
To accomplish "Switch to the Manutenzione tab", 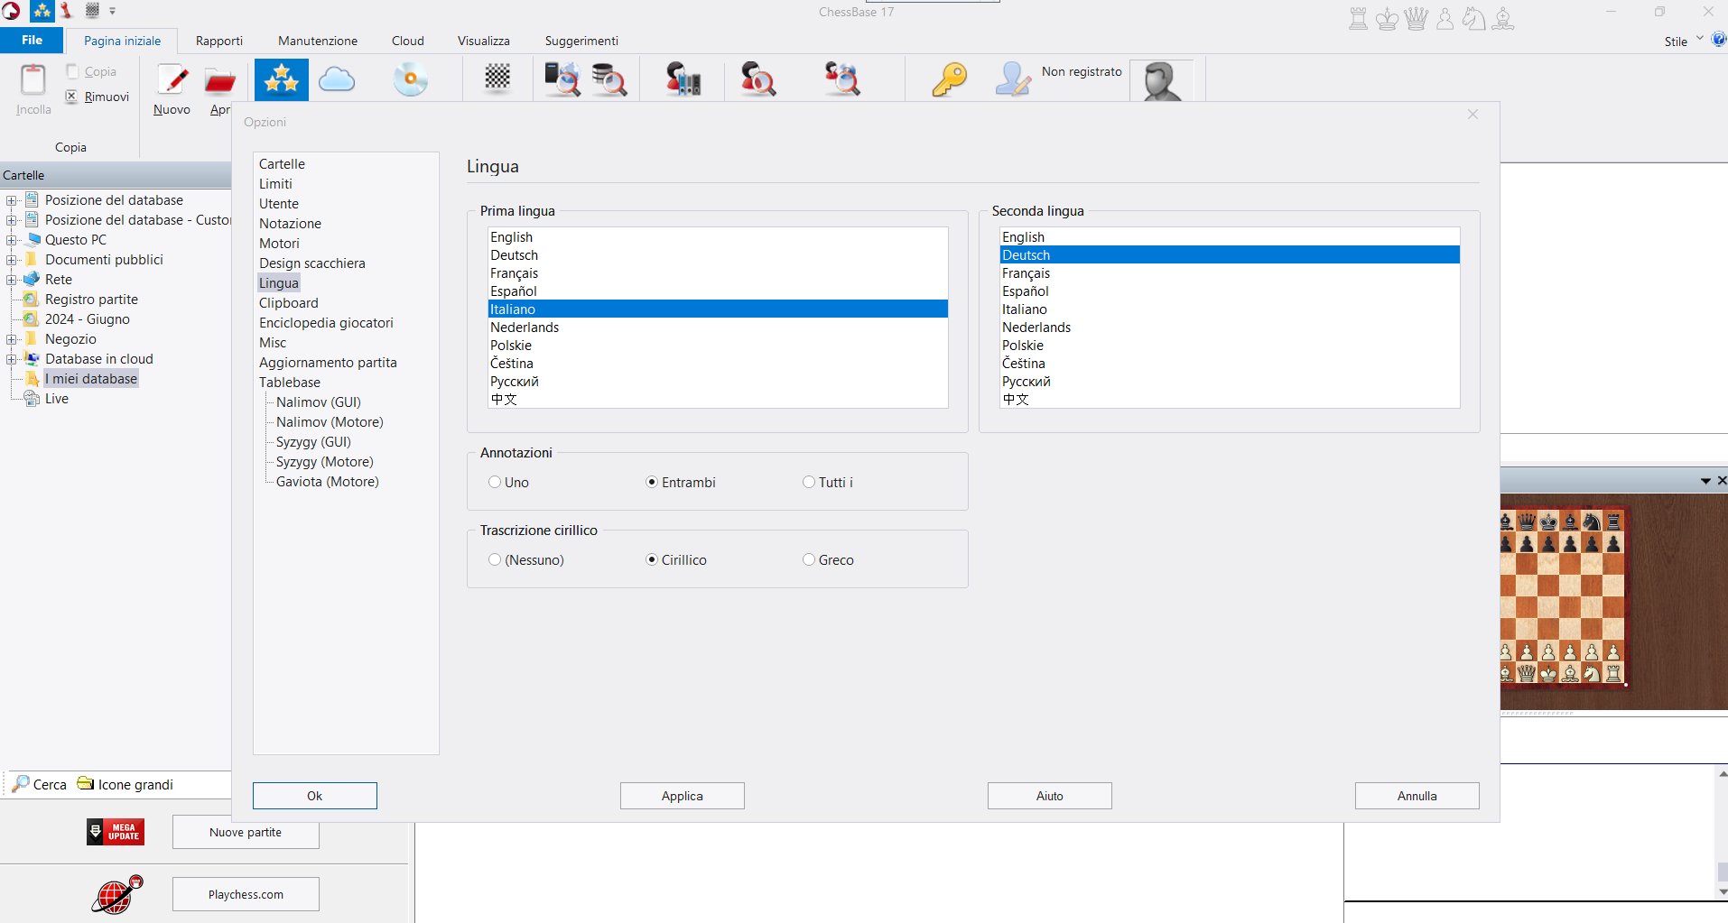I will 318,41.
